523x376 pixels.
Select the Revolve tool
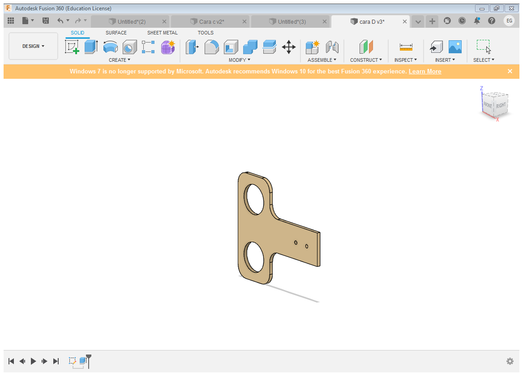pyautogui.click(x=111, y=47)
